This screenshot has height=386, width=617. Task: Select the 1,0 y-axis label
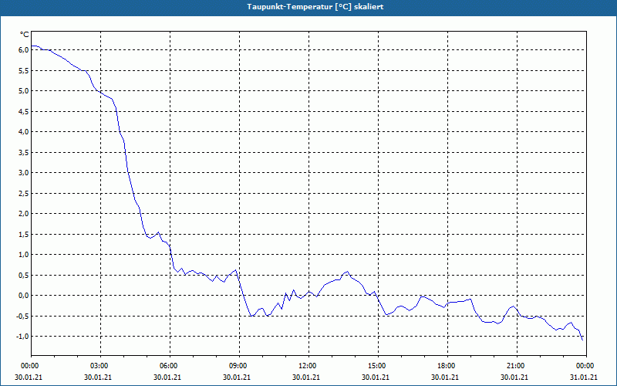click(x=23, y=255)
